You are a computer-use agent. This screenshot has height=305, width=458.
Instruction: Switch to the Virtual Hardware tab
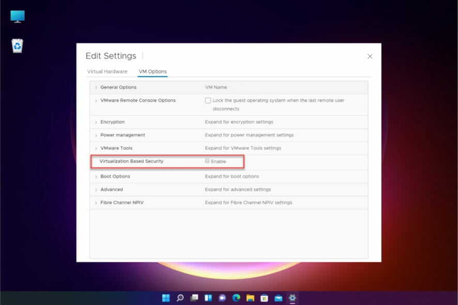[107, 71]
